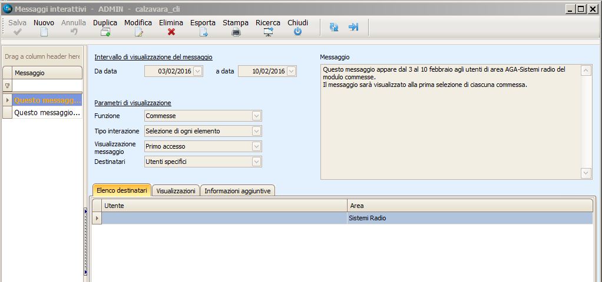Open the Da data date picker arrow
This screenshot has width=602, height=282.
point(197,71)
